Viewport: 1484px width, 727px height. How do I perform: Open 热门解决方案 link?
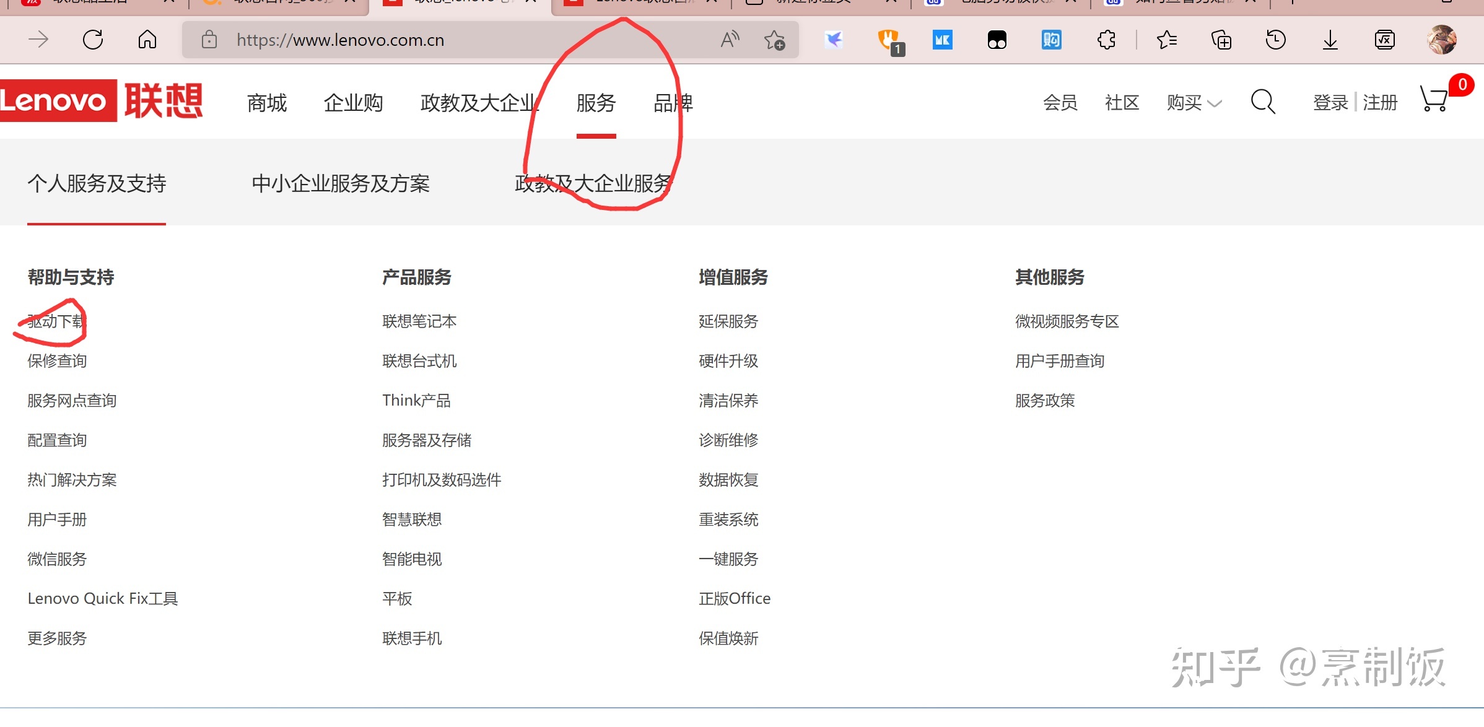pyautogui.click(x=72, y=480)
